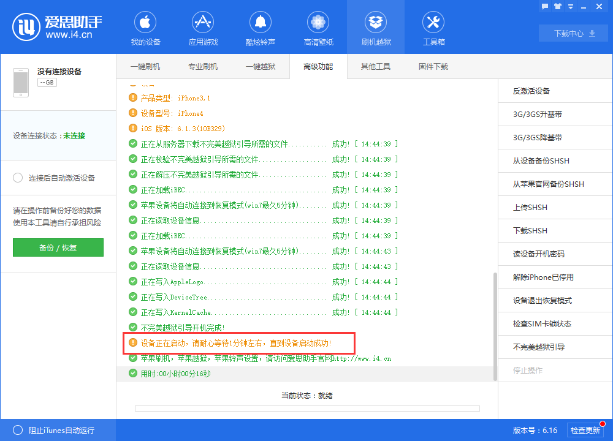Click log line 正在从服务器下载不完美越狱引导所需的文件
The height and width of the screenshot is (441, 613).
point(214,144)
